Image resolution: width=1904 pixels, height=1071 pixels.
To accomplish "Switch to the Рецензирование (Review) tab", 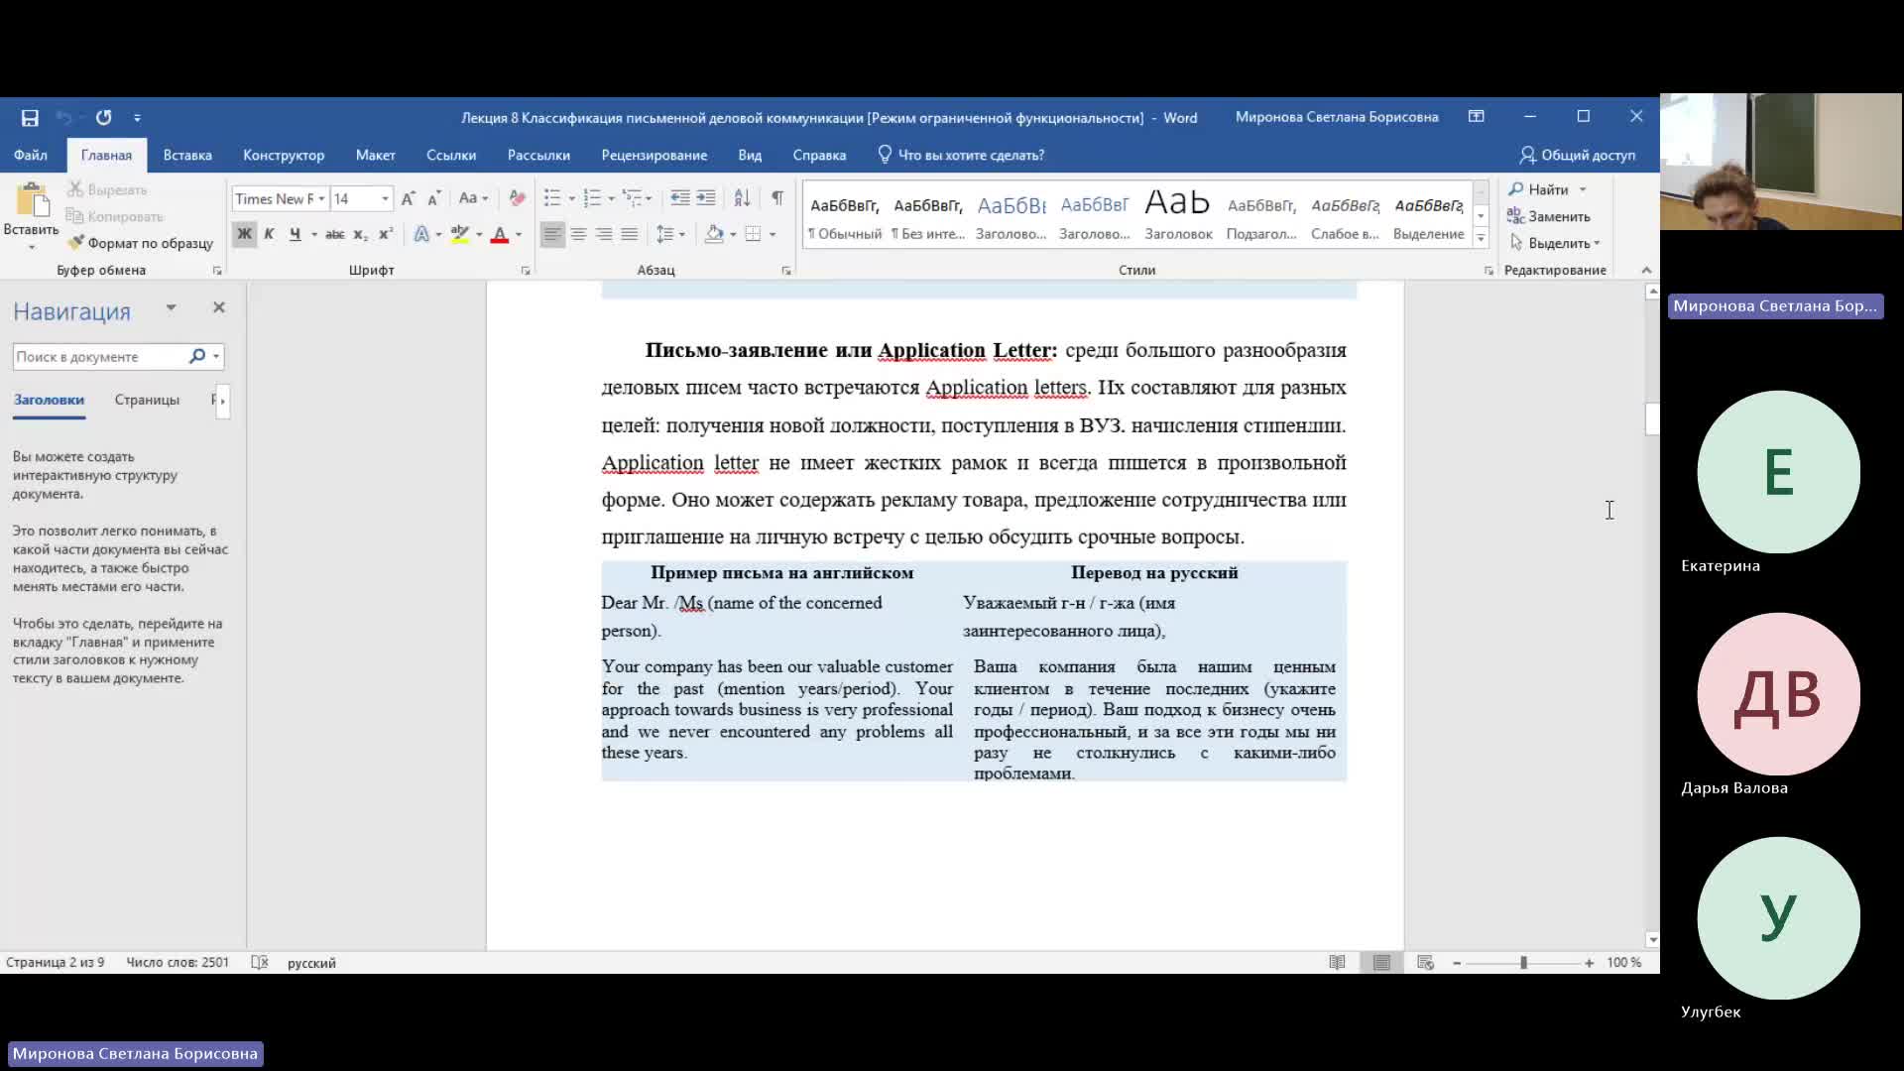I will [654, 155].
